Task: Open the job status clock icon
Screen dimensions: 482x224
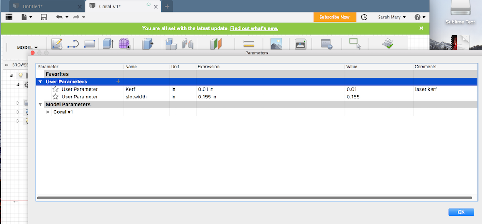Action: [364, 17]
